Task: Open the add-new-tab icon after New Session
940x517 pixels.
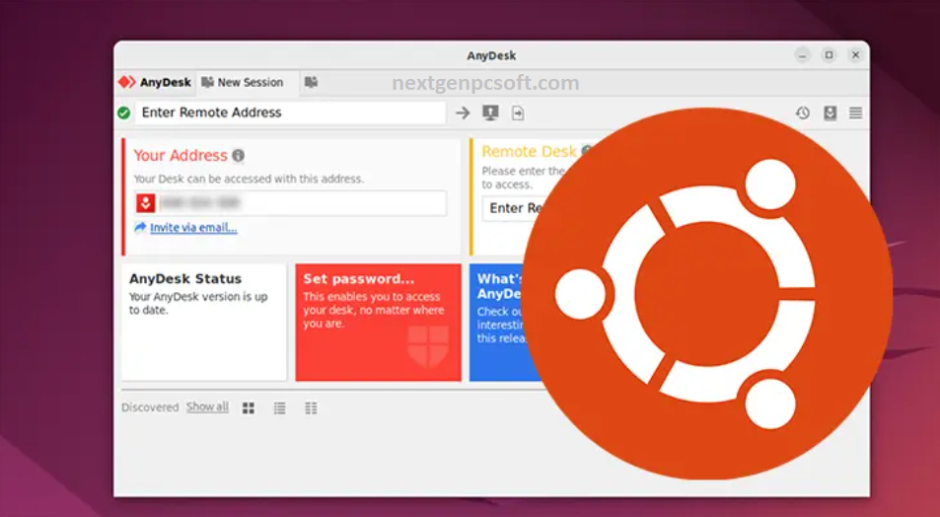Action: (311, 83)
